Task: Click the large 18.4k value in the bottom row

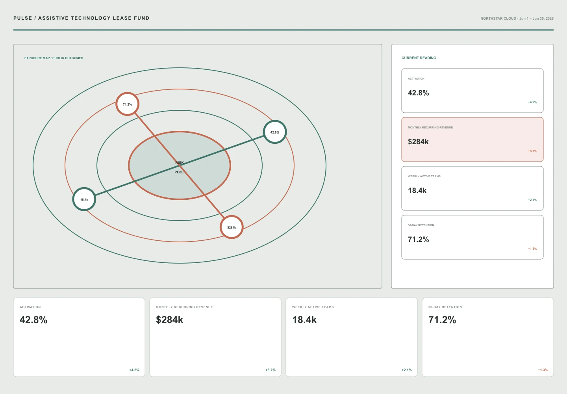Action: pos(304,320)
